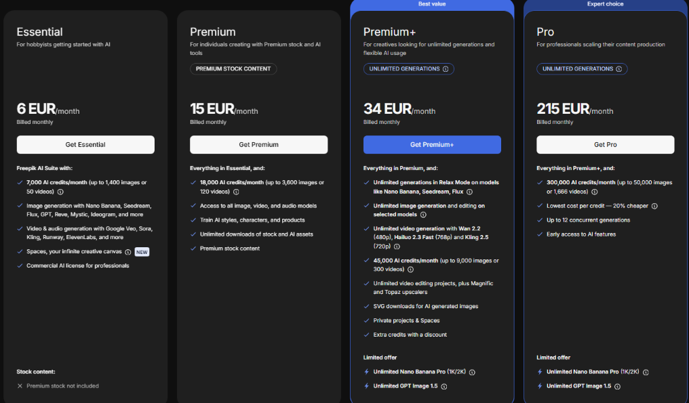Click info icon in Premium+ Unlimited Generations badge
The width and height of the screenshot is (689, 403).
446,69
